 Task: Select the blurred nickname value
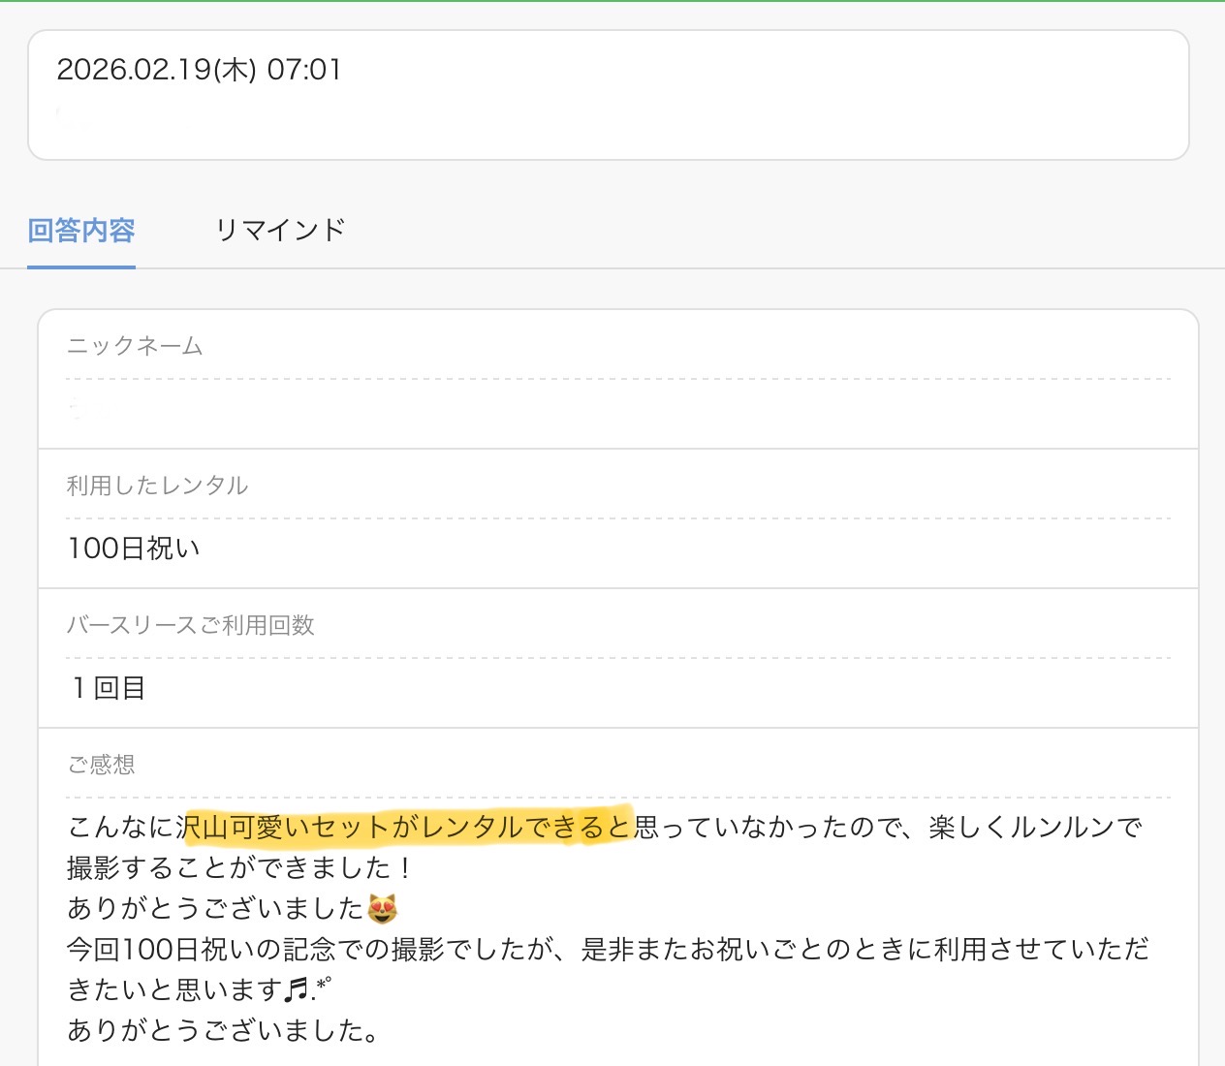point(87,412)
